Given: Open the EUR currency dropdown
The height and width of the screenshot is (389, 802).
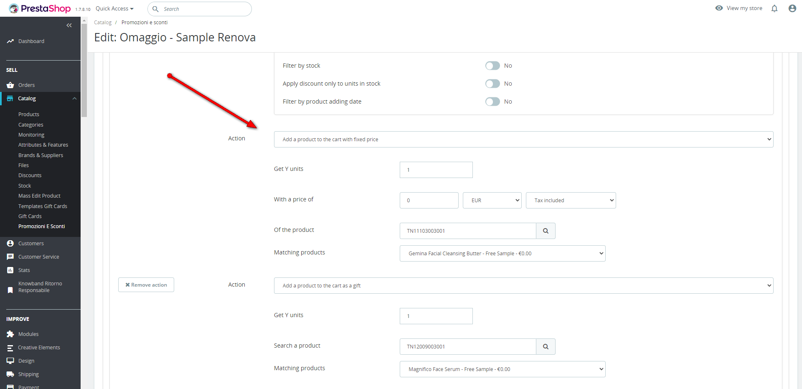Looking at the screenshot, I should [492, 201].
